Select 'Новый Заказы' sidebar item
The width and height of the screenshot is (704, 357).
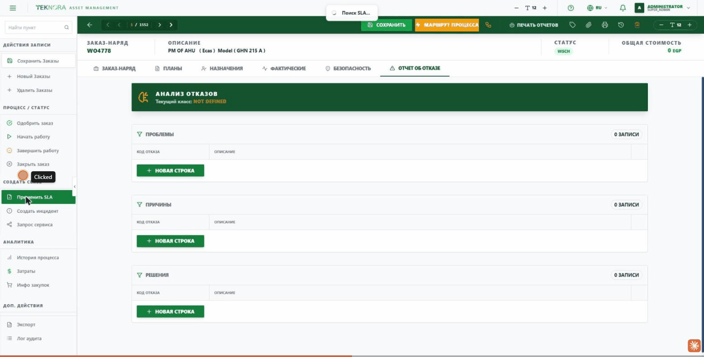(x=38, y=76)
